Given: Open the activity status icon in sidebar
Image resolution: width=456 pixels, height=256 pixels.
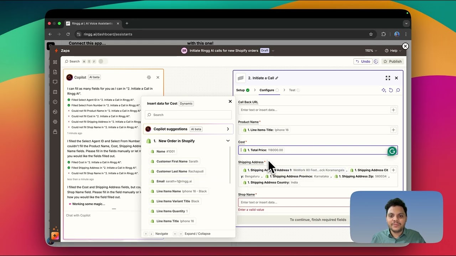Looking at the screenshot, I should coord(55,112).
